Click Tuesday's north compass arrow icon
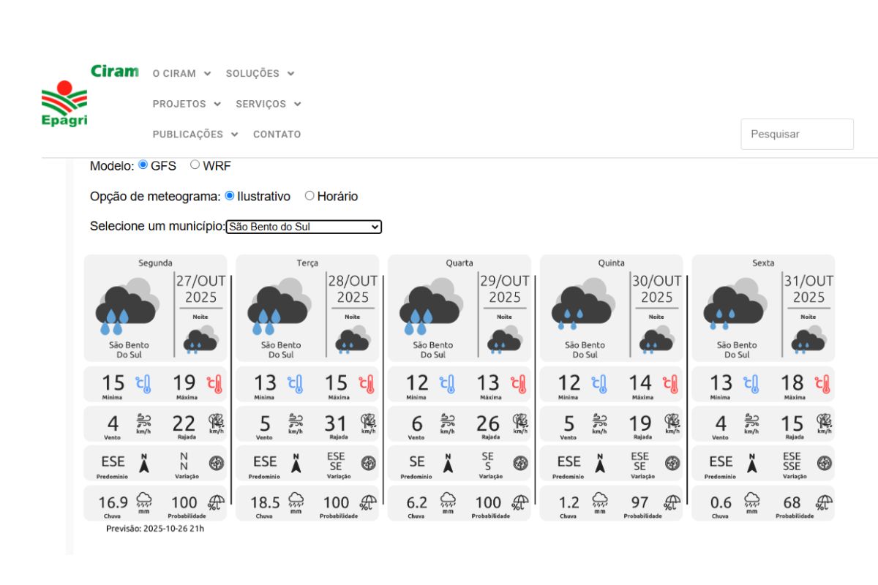 296,463
